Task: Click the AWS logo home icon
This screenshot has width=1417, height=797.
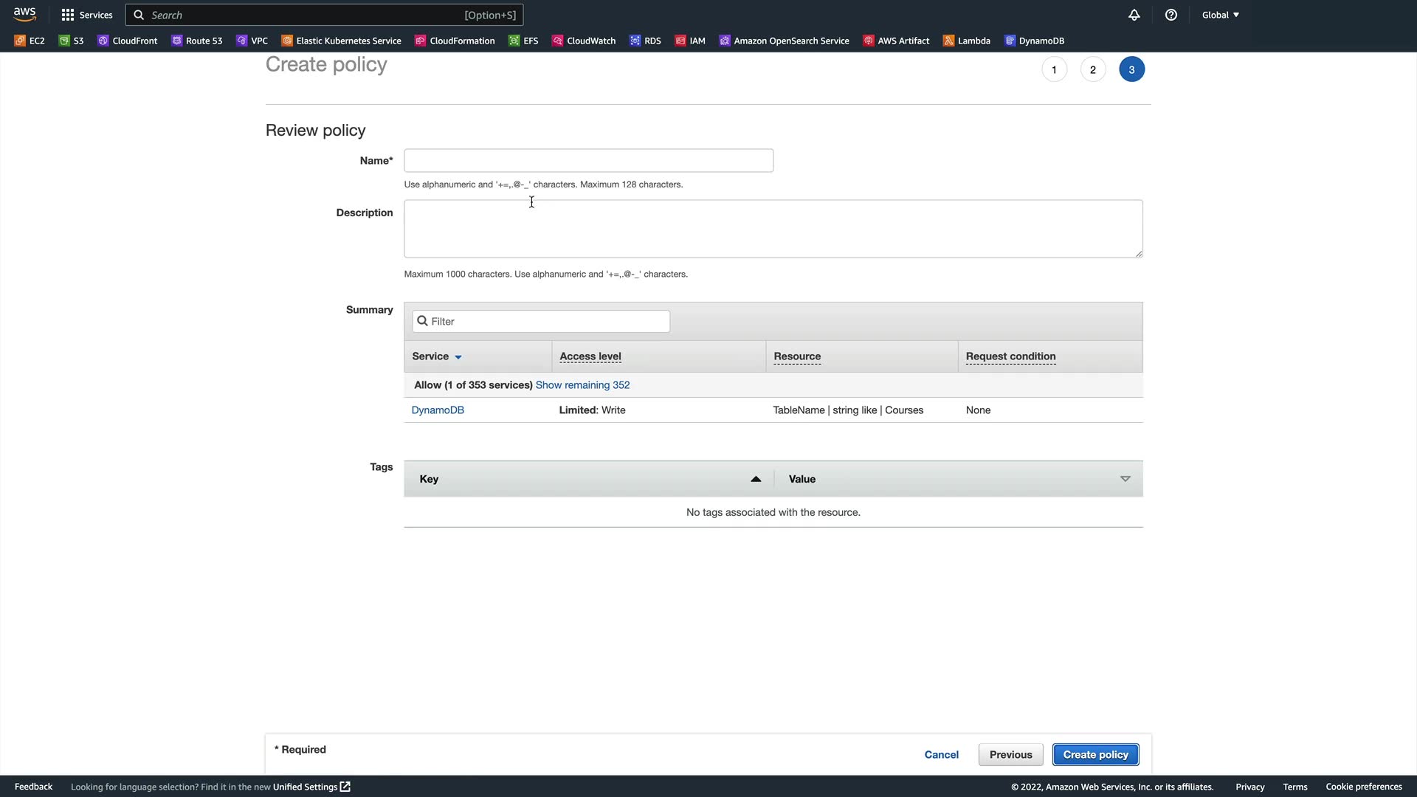Action: (x=24, y=14)
